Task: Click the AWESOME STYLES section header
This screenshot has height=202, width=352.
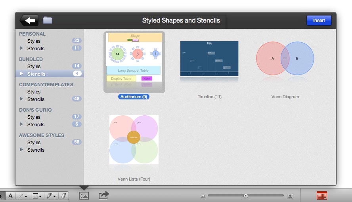Action: [x=42, y=135]
